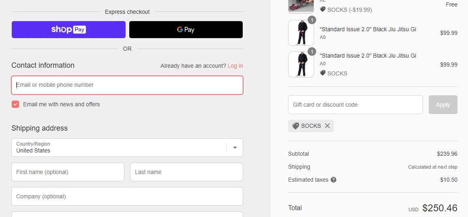Uncheck Email me with news and offers

(15, 104)
